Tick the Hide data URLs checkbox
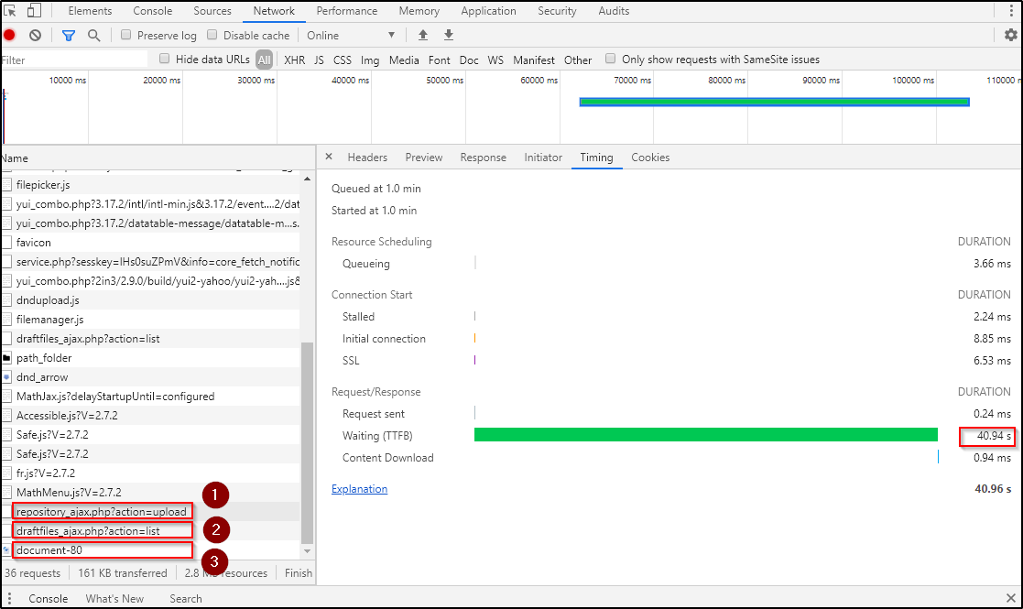1023x609 pixels. click(165, 60)
